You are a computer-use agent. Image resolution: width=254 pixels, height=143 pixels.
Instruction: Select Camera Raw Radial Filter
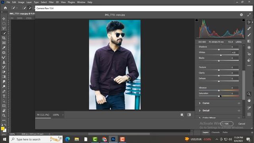(249, 48)
